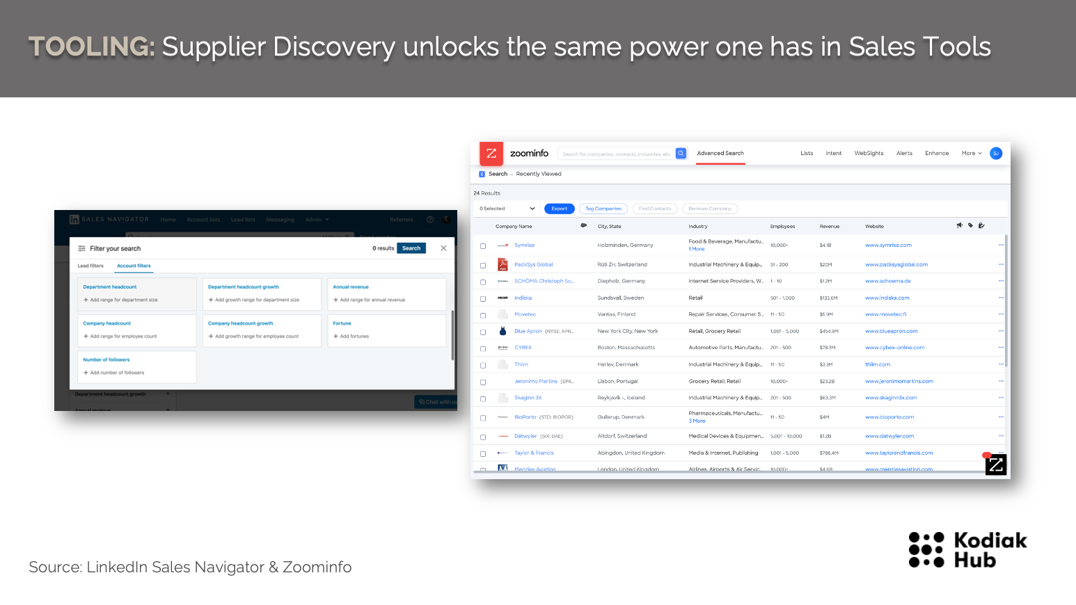Viewport: 1076px width, 605px height.
Task: Check the Jeronimo Martins row checkbox
Action: tap(483, 382)
